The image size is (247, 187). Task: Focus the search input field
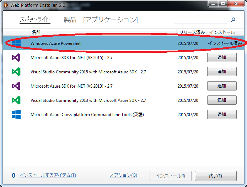(x=200, y=20)
